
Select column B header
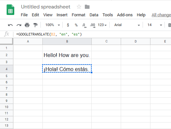pos(67,41)
